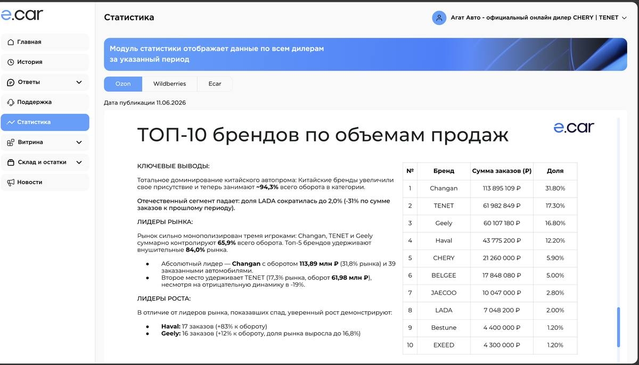Viewport: 639px width, 365px height.
Task: Click the headset icon next to Поддержка
Action: click(11, 102)
